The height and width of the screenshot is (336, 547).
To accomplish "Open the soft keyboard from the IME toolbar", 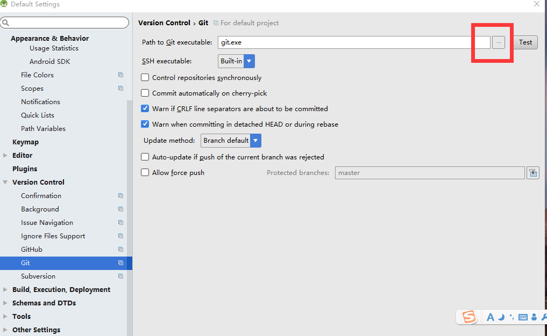I will 523,317.
